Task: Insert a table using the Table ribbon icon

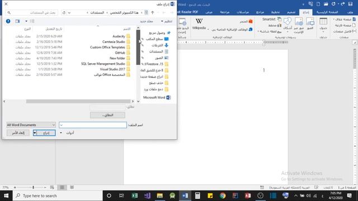Action: click(x=323, y=25)
